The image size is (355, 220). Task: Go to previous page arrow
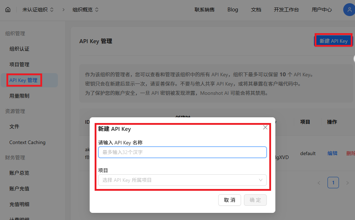[x=319, y=183]
